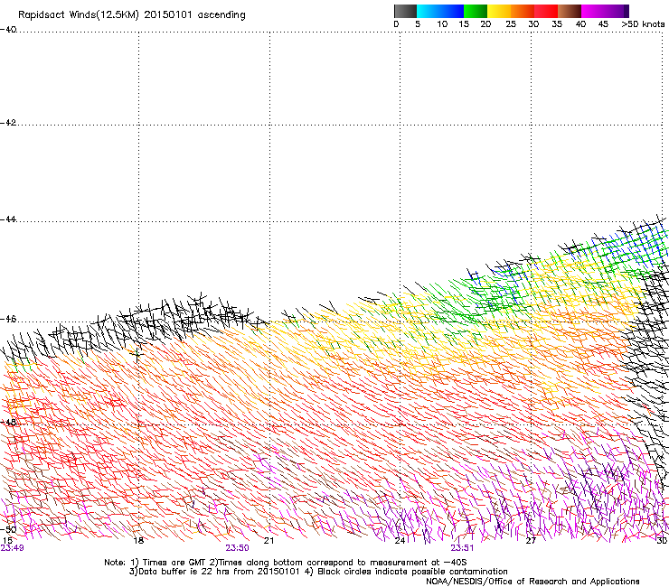Image resolution: width=669 pixels, height=587 pixels.
Task: Click the -44 latitude axis label
Action: 8,219
